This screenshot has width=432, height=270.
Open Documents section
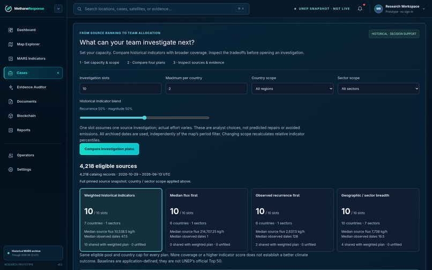click(x=33, y=101)
